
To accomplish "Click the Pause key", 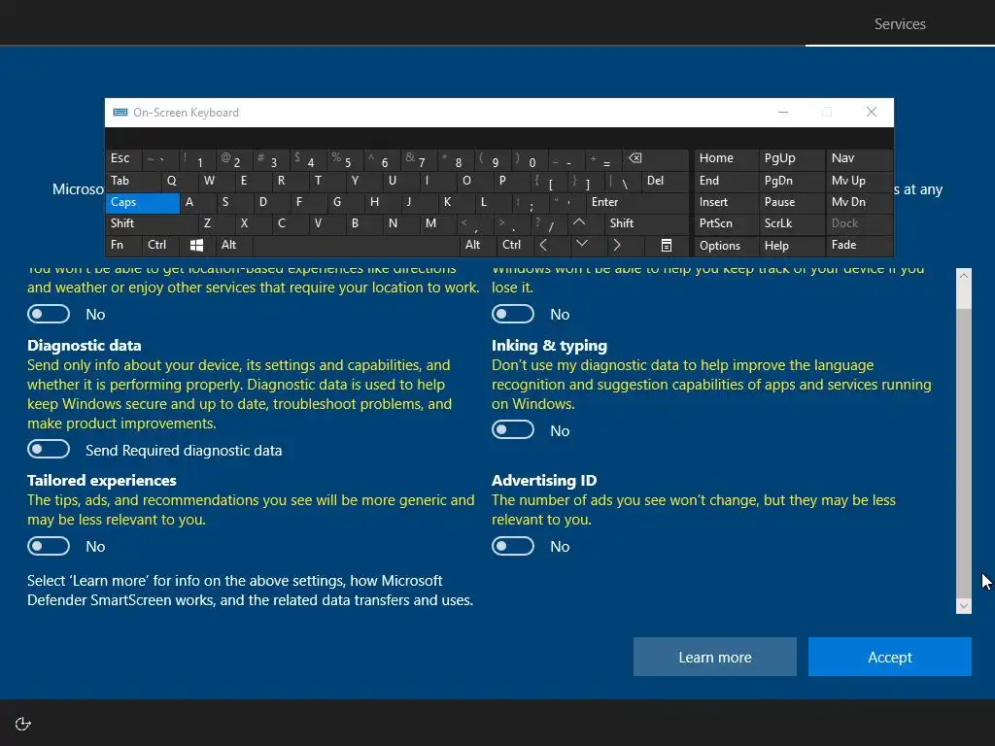I will [x=792, y=202].
